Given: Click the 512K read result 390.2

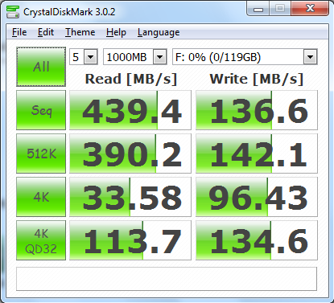Looking at the screenshot, I should point(130,154).
